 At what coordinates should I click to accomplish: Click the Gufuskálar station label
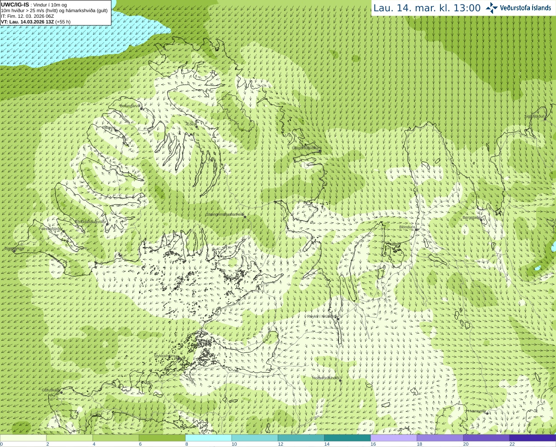point(50,390)
